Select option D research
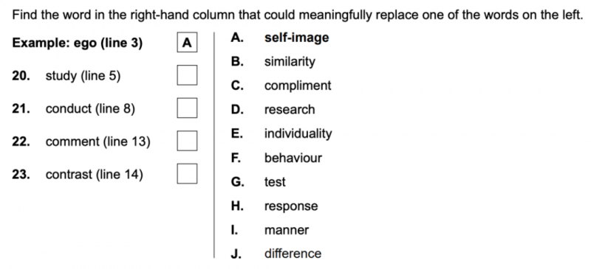This screenshot has height=269, width=591. coord(273,110)
